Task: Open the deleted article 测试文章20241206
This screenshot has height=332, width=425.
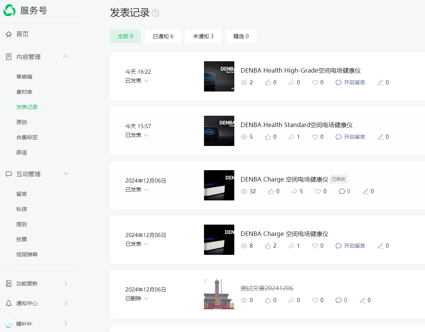Action: tap(267, 289)
